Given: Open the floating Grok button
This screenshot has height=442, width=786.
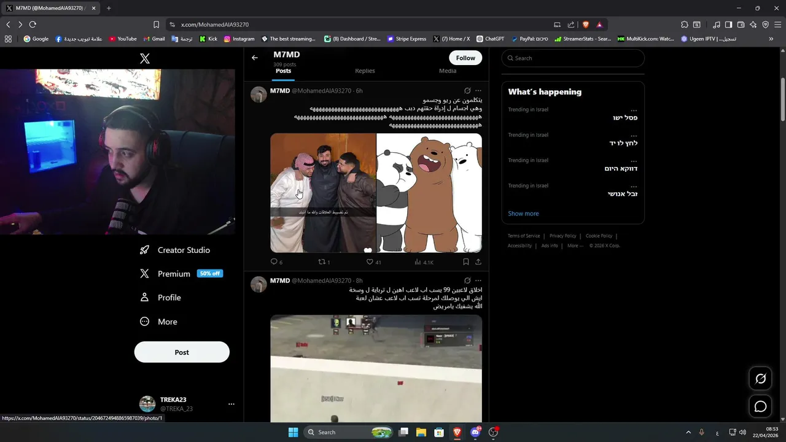Looking at the screenshot, I should pos(760,379).
